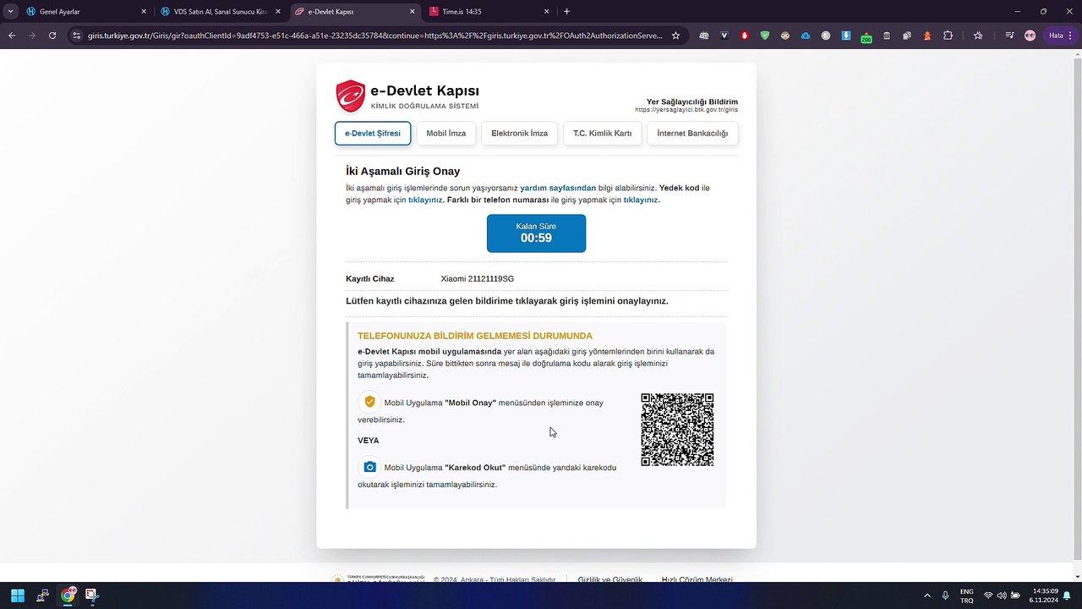Show hidden system tray icons
1082x609 pixels.
[x=927, y=595]
